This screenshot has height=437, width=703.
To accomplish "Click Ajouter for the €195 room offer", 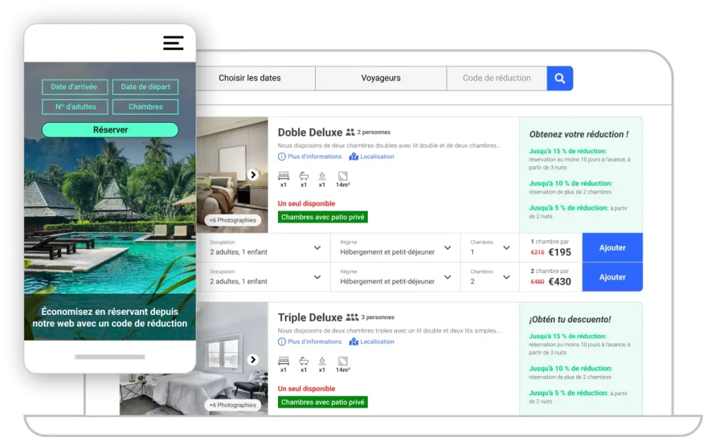I will tap(612, 248).
